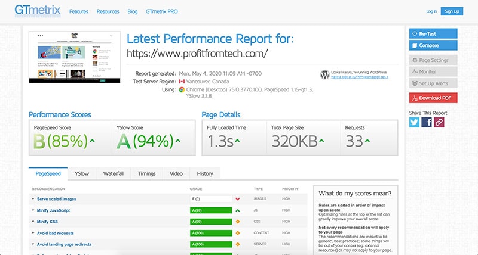Click the Compare button

tap(433, 45)
